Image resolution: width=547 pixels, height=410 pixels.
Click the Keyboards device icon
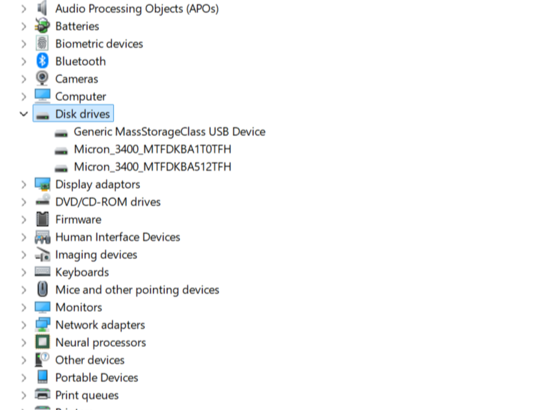click(x=42, y=272)
